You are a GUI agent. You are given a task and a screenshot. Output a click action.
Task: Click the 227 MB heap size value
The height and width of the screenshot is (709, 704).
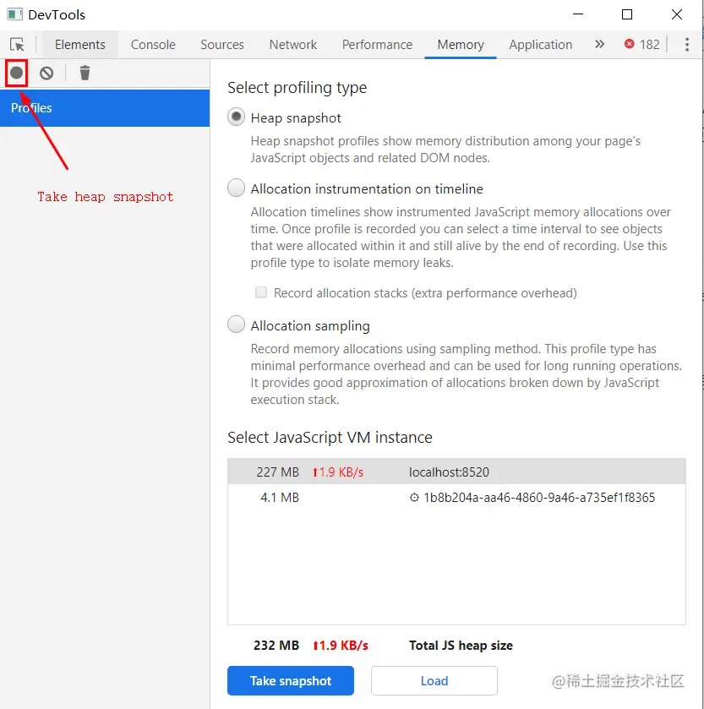click(x=277, y=472)
